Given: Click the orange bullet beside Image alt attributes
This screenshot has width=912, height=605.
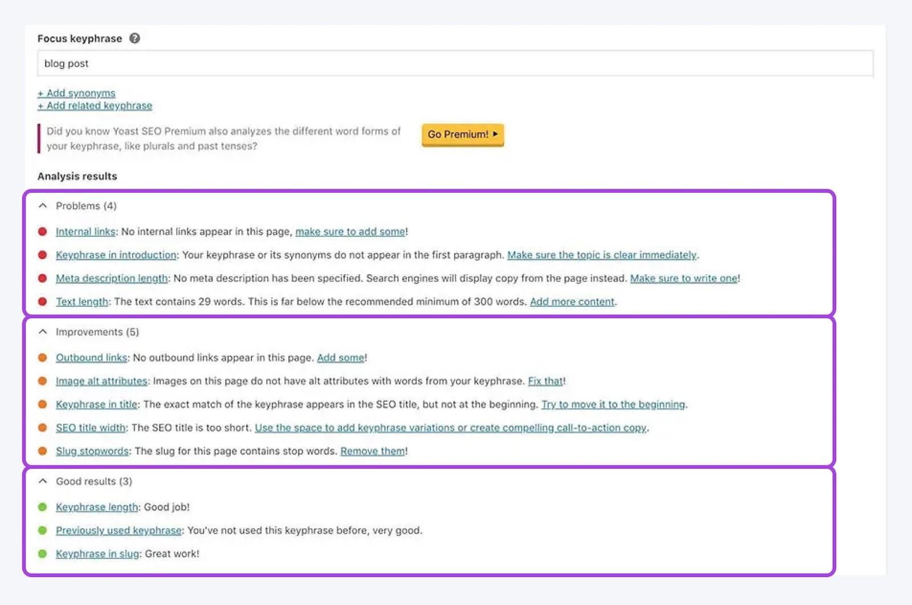Looking at the screenshot, I should [x=42, y=381].
